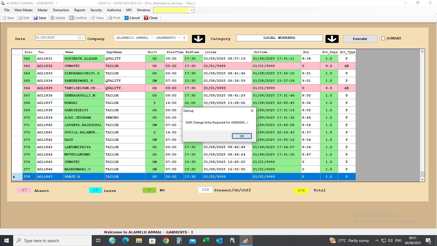This screenshot has height=246, width=437.
Task: Open the Transaction menu
Action: pyautogui.click(x=61, y=10)
